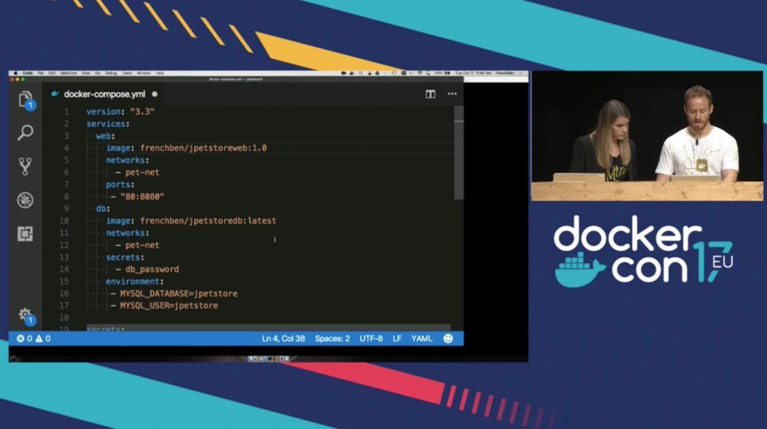This screenshot has height=429, width=767.
Task: Click Ln 4, Col 38 in status bar
Action: point(283,339)
